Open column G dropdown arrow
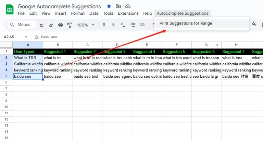 tap(217, 45)
